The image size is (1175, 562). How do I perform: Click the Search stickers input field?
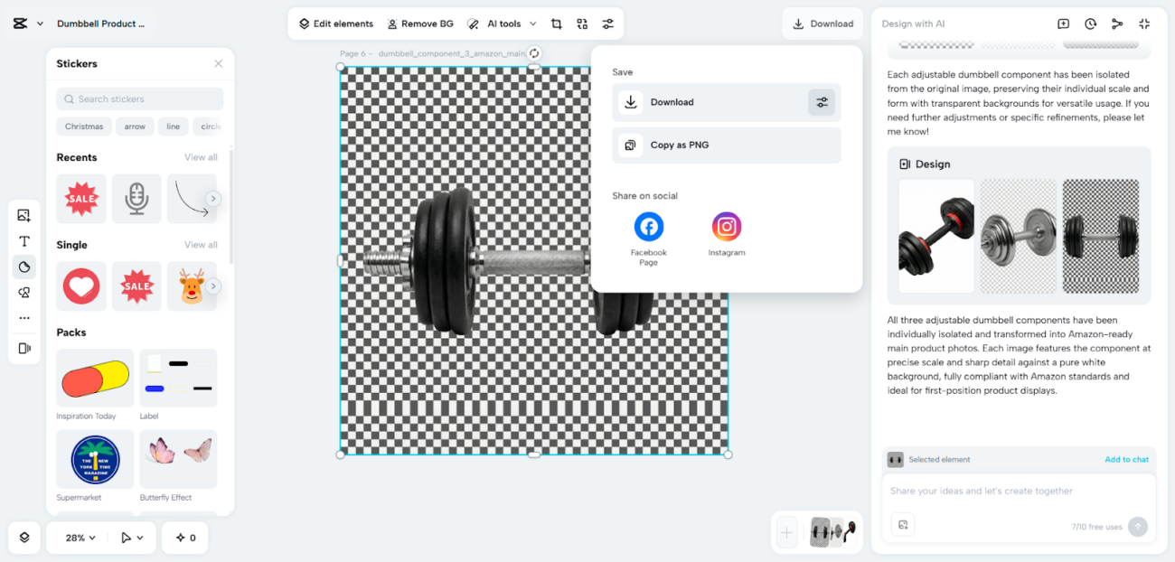coord(140,99)
